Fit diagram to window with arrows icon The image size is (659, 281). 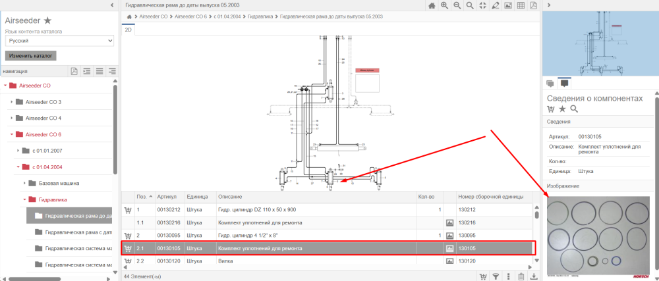click(x=482, y=5)
